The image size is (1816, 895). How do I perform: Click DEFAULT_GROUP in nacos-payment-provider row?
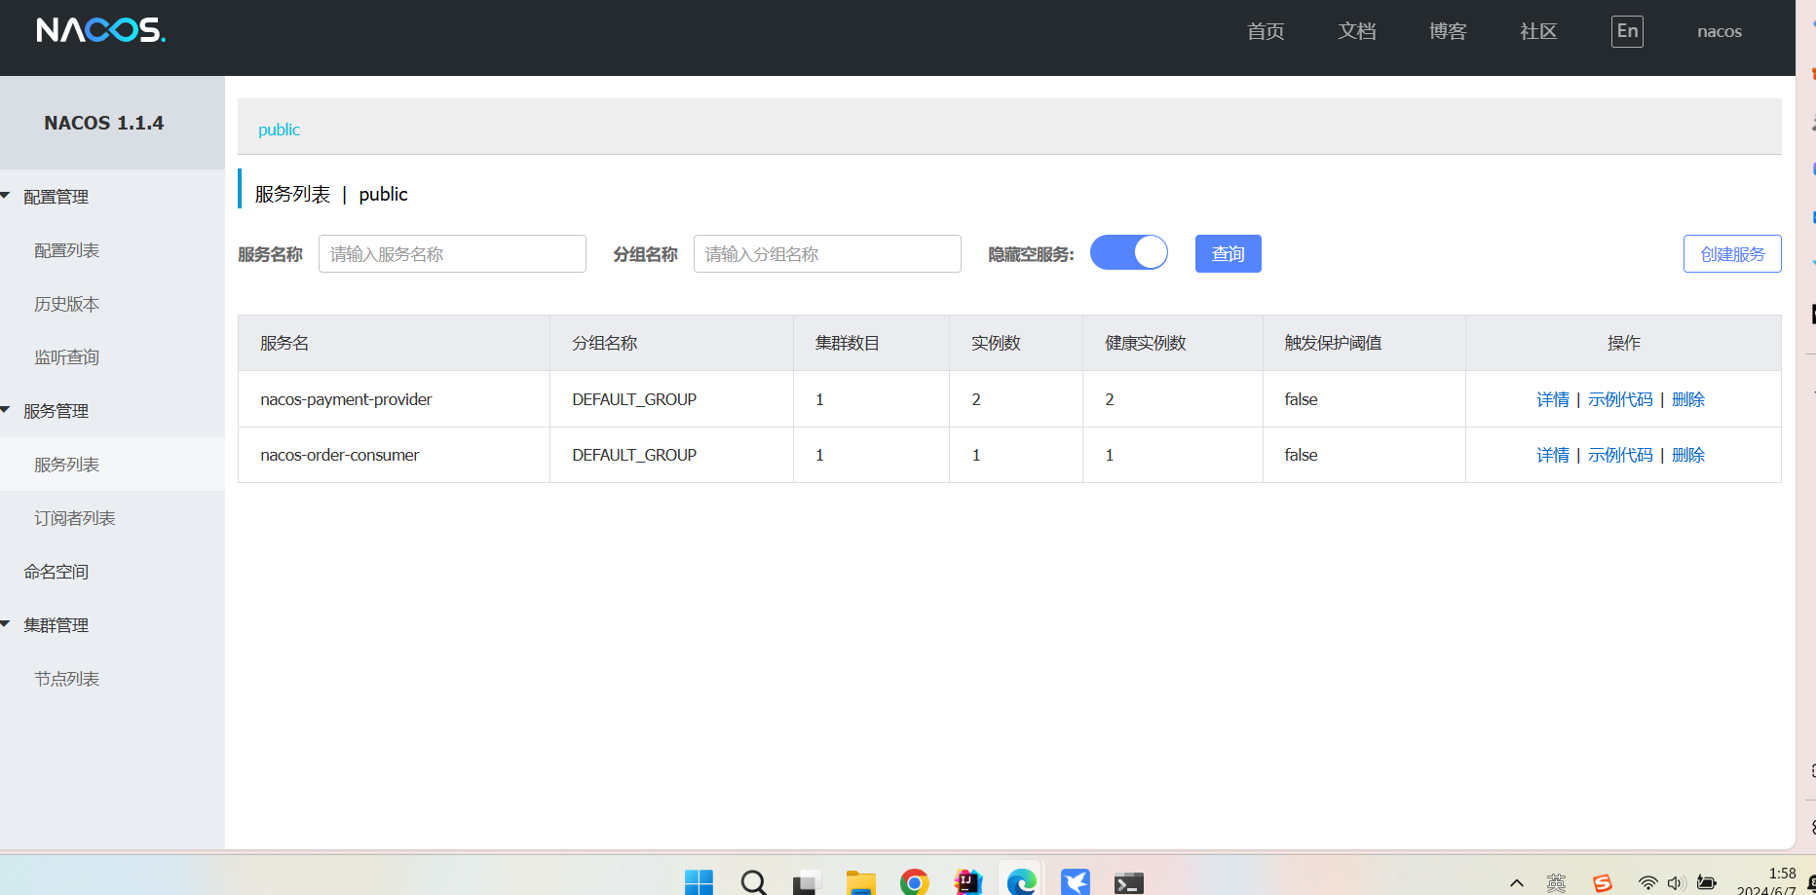634,399
